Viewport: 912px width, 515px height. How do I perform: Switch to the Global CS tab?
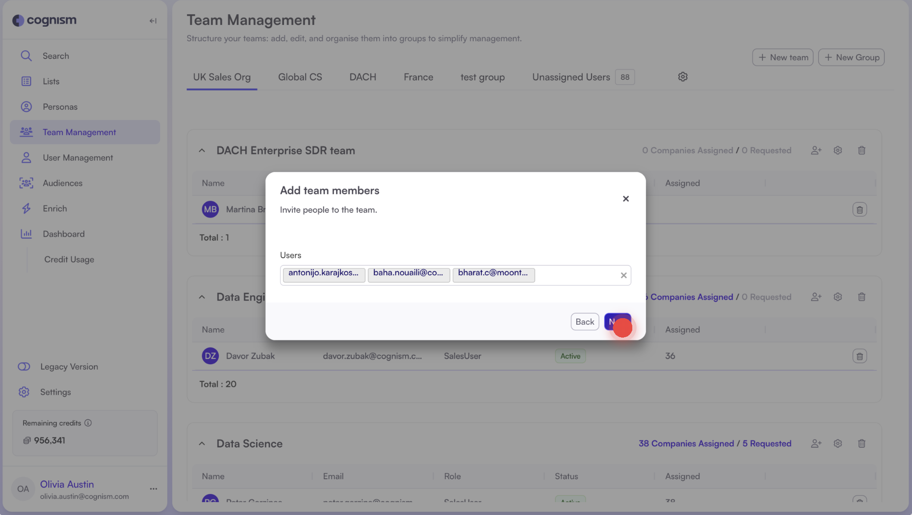click(300, 77)
